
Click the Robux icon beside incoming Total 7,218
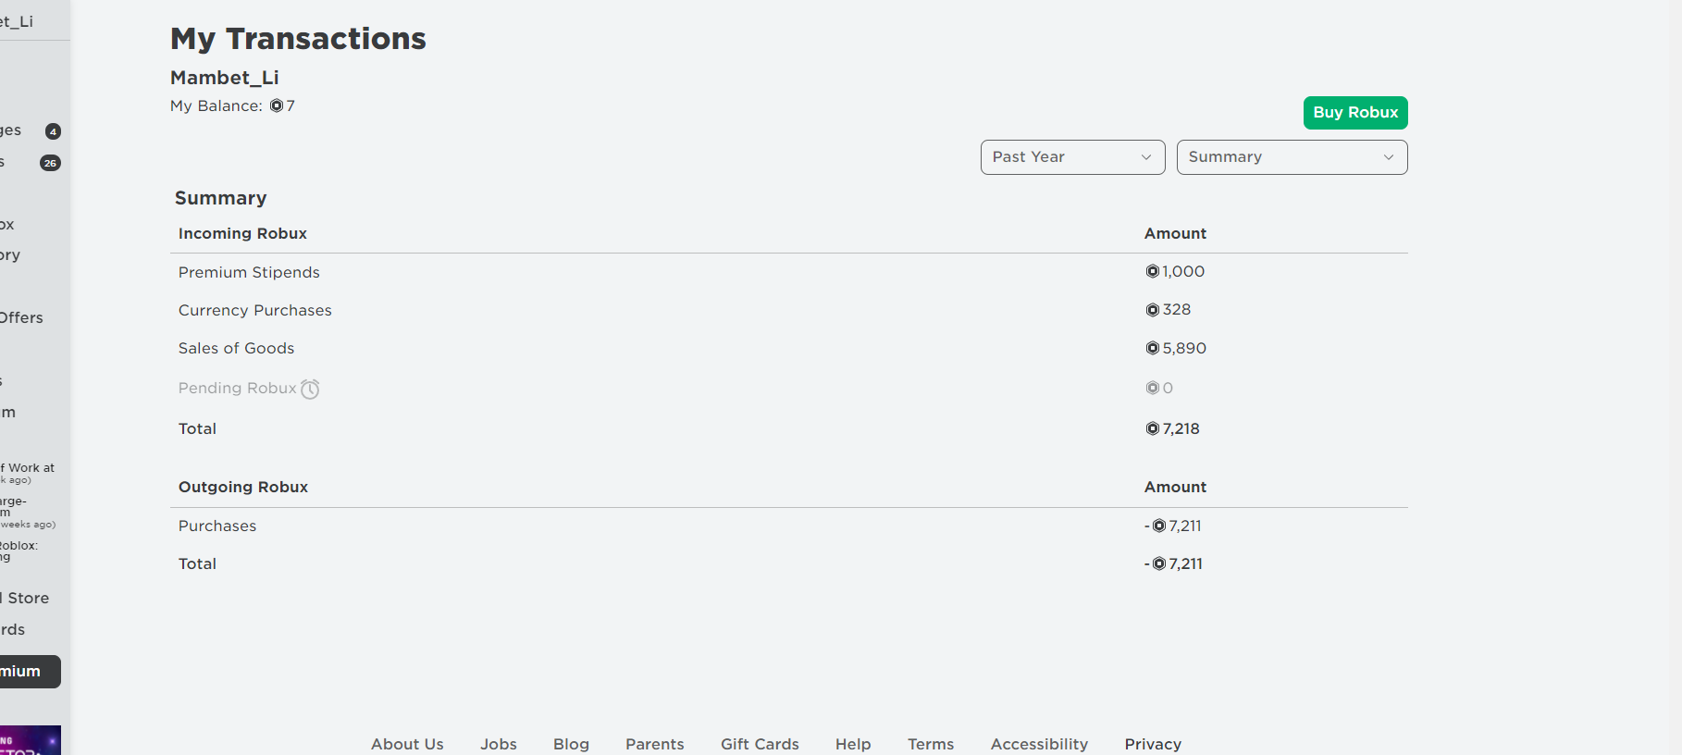pyautogui.click(x=1153, y=428)
